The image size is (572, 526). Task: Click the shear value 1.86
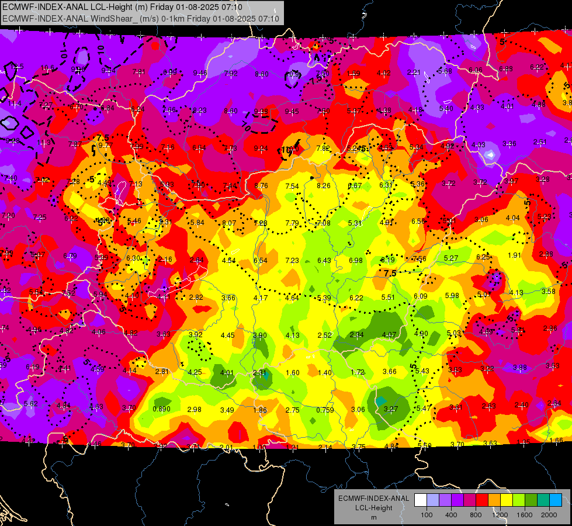click(260, 410)
